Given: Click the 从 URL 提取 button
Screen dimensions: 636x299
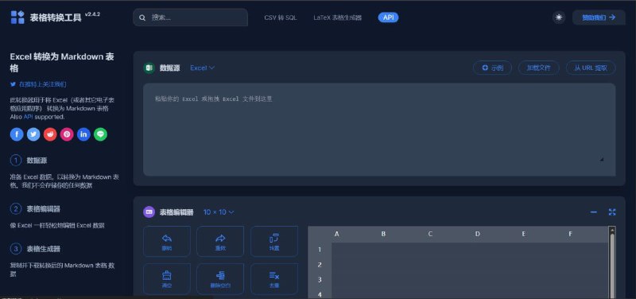Looking at the screenshot, I should pos(591,68).
